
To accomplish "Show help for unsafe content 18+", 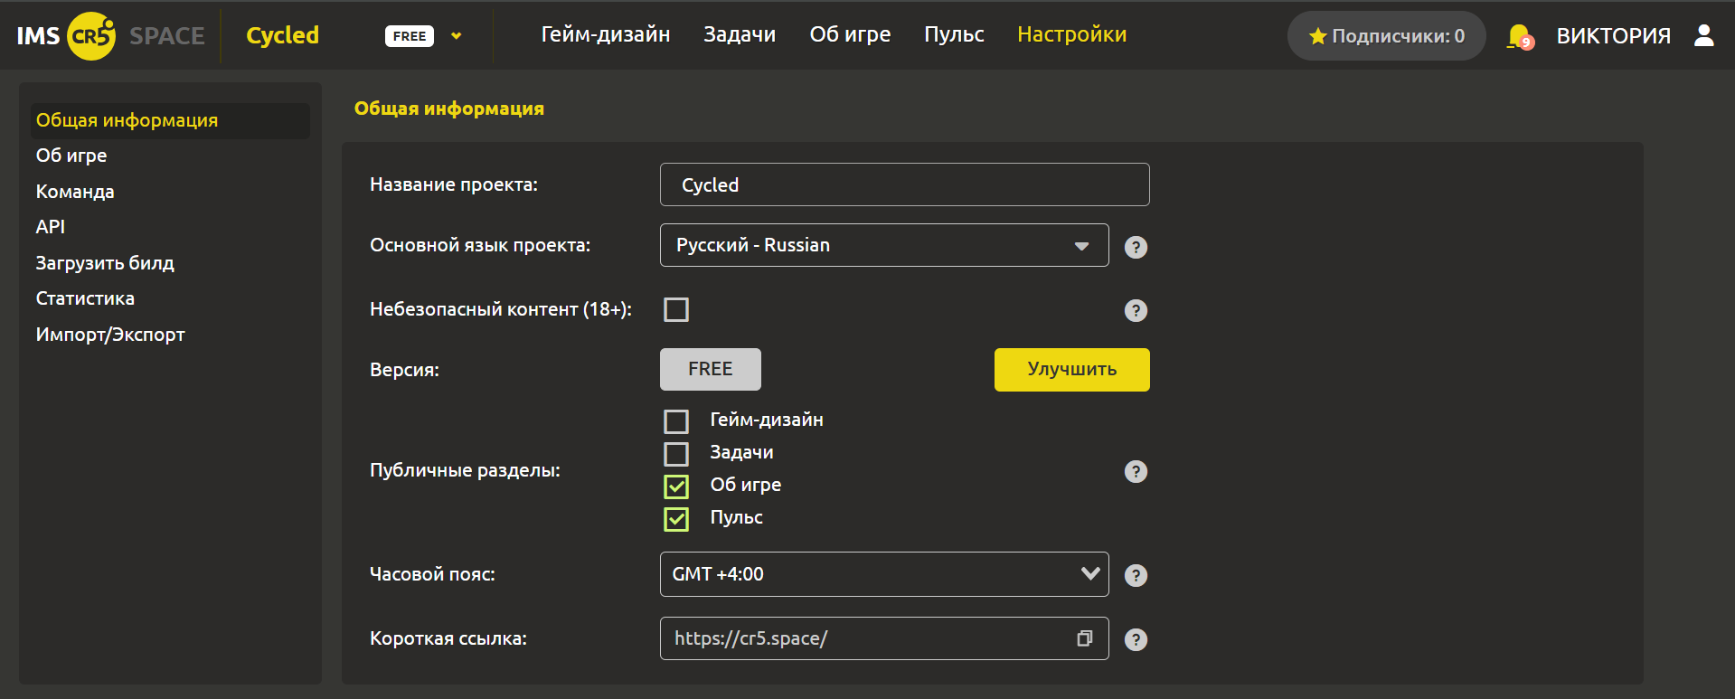I will click(1136, 310).
